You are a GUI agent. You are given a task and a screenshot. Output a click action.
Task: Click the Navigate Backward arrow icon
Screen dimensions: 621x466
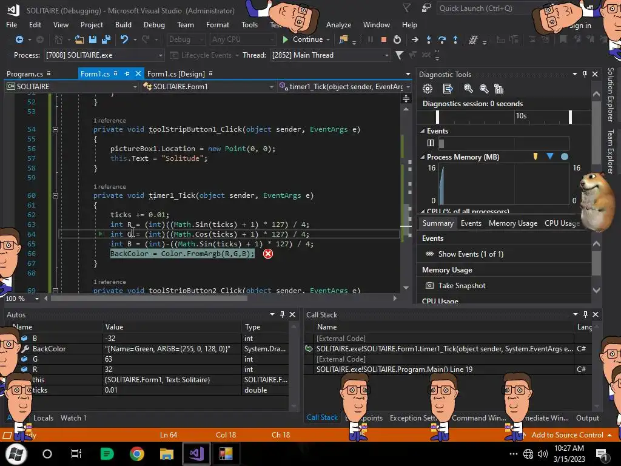coord(19,39)
